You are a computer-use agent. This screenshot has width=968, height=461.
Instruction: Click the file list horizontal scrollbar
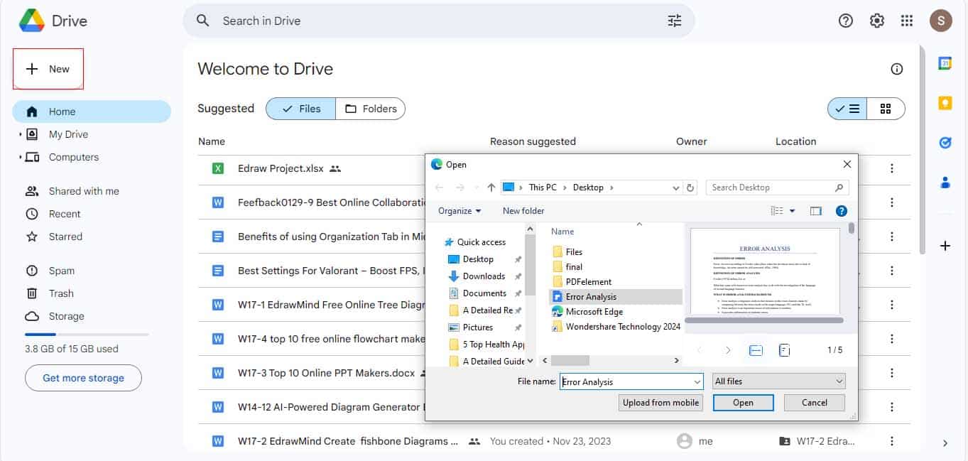pos(570,361)
